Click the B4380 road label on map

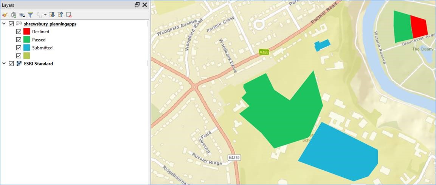click(234, 157)
